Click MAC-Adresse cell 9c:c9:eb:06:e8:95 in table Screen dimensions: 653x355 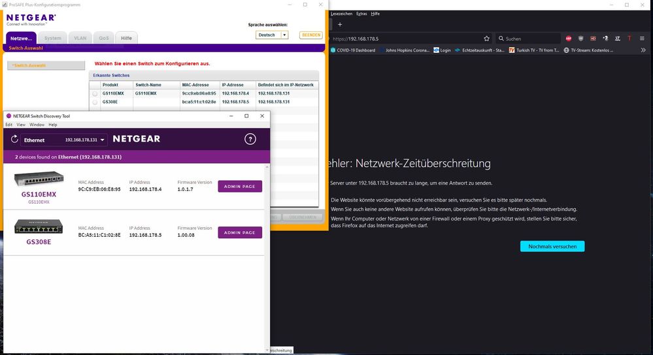[199, 93]
